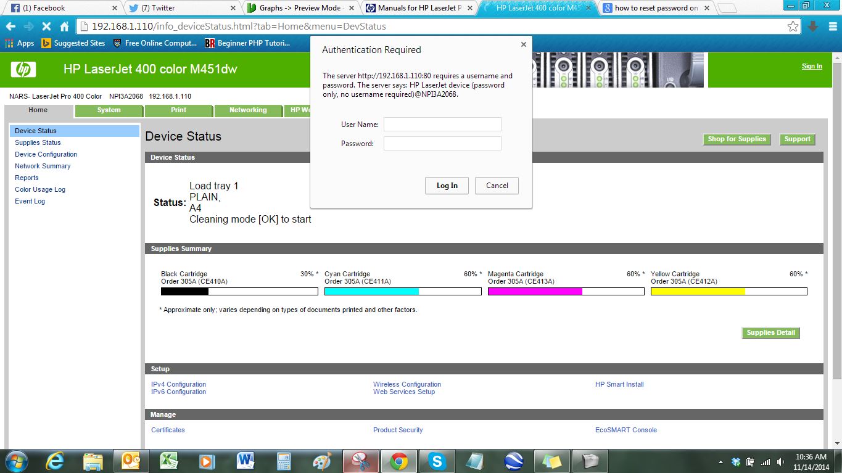Open Sticky Notes from the taskbar
Screen dimensions: 842x473
tap(551, 461)
